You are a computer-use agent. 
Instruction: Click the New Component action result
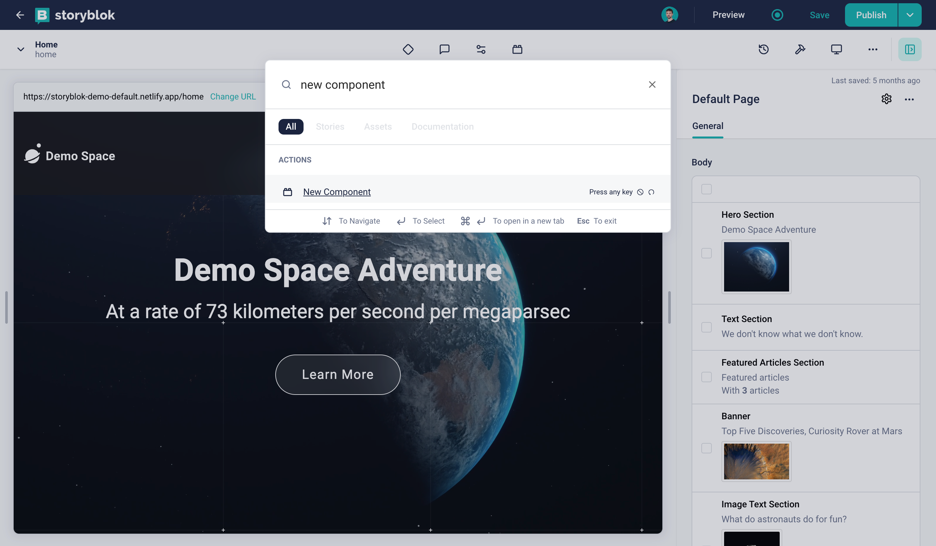(337, 192)
